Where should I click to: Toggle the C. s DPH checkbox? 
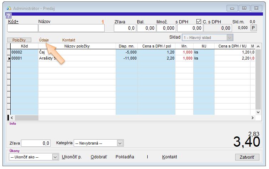(199, 22)
